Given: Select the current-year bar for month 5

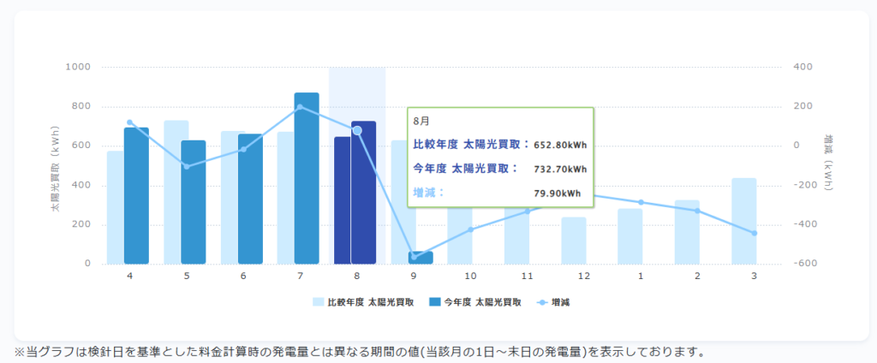Looking at the screenshot, I should click(193, 202).
